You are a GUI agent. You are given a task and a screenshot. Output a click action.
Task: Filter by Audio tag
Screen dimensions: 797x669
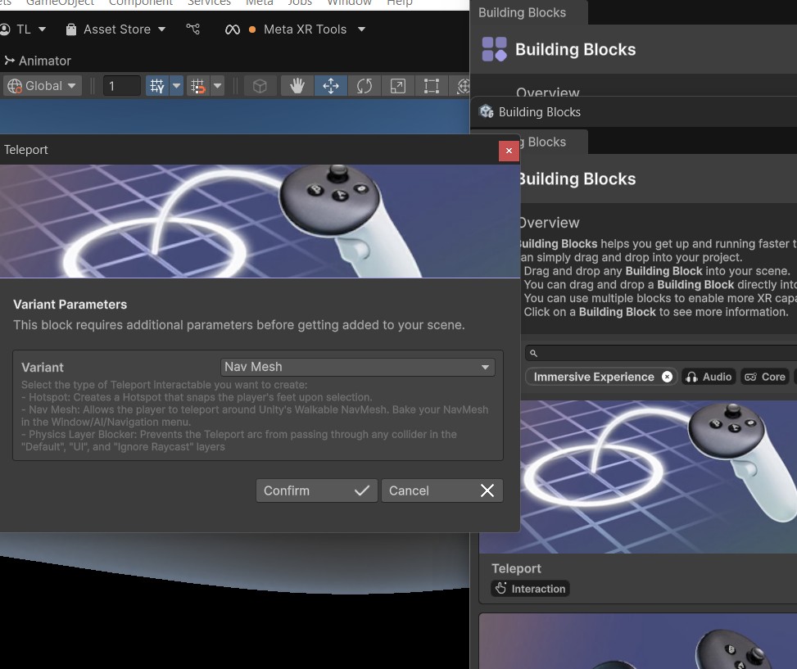pos(709,377)
